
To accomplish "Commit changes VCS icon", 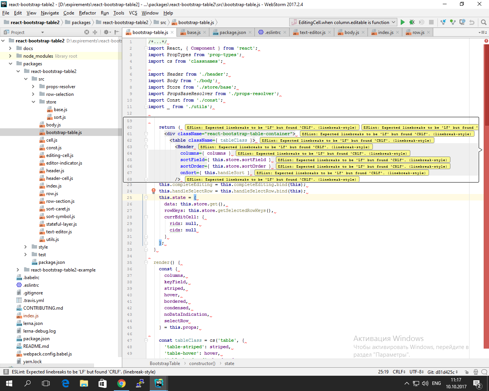I will click(x=453, y=23).
